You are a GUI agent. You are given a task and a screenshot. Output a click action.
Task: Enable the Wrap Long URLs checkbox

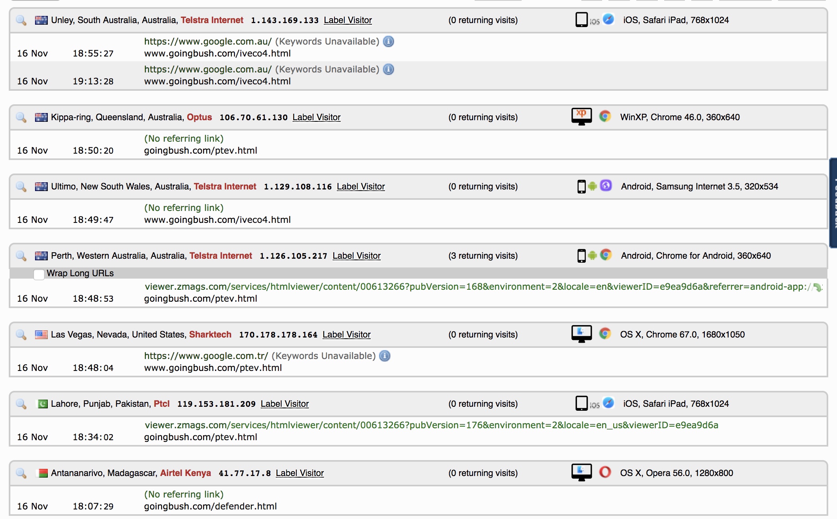[39, 274]
